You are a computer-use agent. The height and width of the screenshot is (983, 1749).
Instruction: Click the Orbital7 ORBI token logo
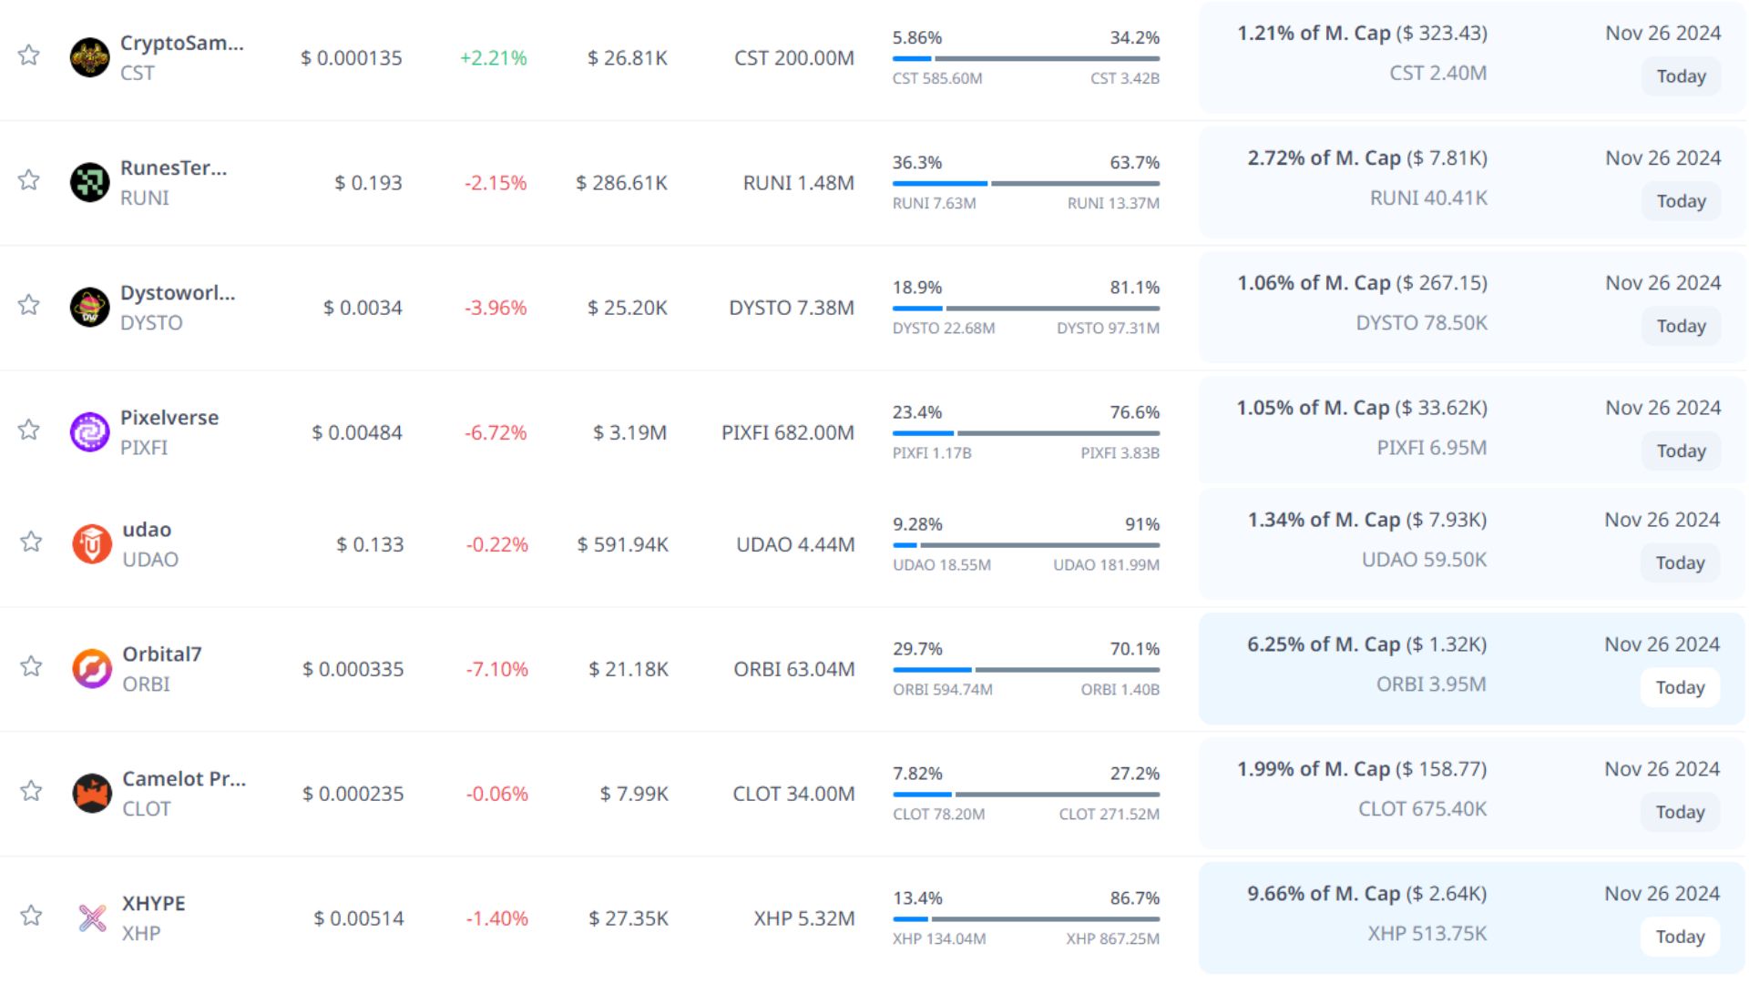(91, 669)
